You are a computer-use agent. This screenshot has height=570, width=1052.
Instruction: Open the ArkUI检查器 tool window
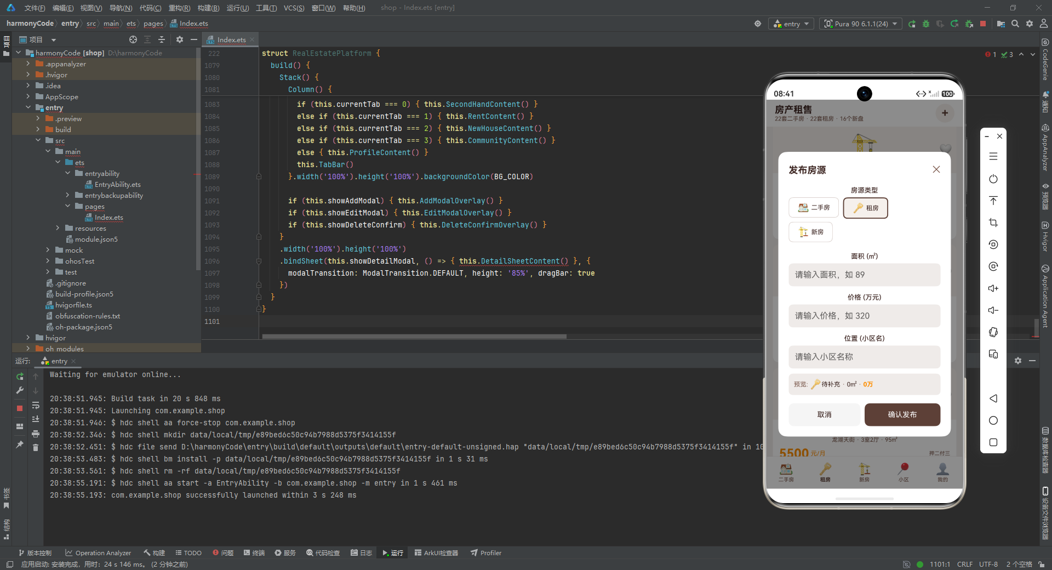click(x=436, y=552)
